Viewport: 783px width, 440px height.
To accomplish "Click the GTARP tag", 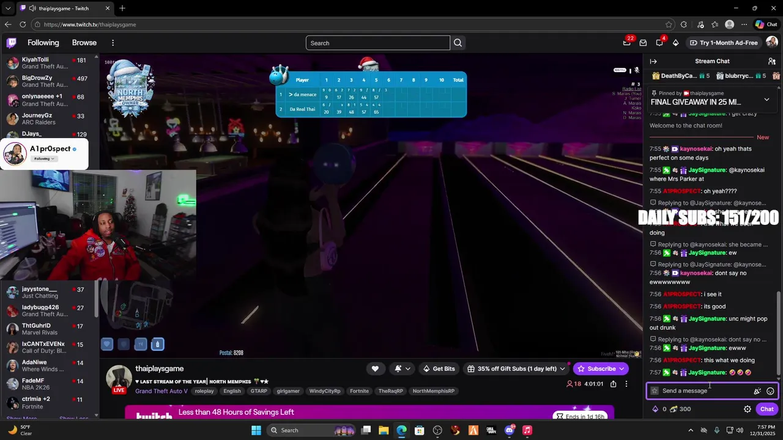I will [259, 391].
